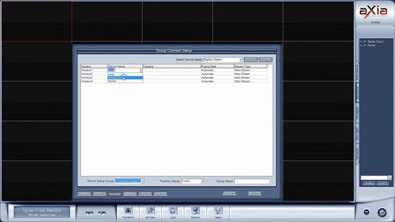Select the Window4 row cell
Image resolution: width=395 pixels, height=222 pixels.
pos(94,81)
